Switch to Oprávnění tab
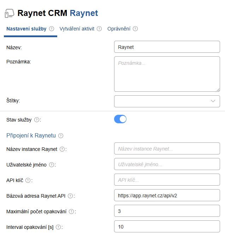225x237 pixels. tap(119, 29)
